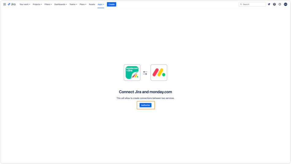
Task: Go to Jira home via logo
Action: click(x=12, y=4)
